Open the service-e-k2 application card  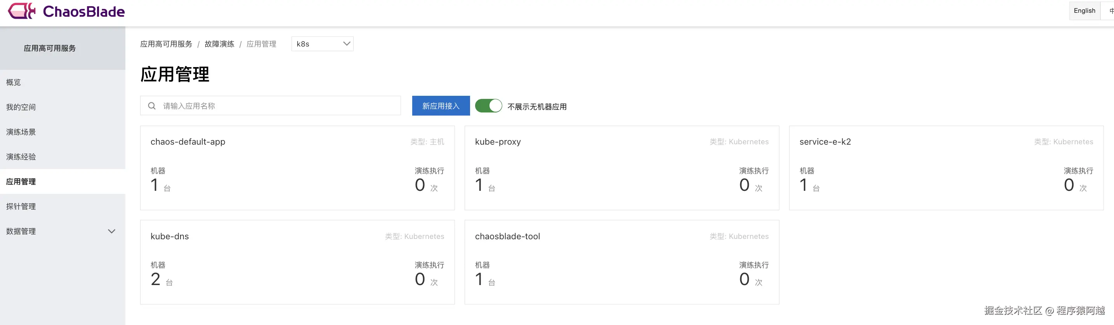tap(946, 168)
